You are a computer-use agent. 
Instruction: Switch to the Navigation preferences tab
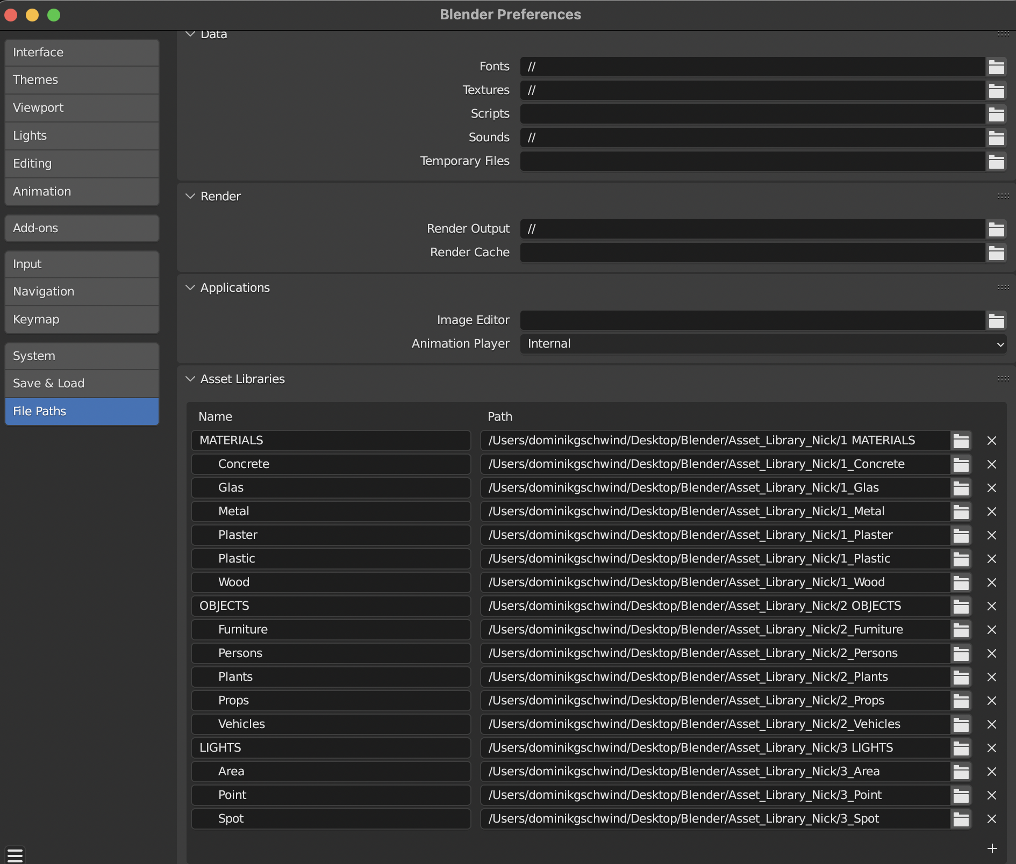coord(82,292)
